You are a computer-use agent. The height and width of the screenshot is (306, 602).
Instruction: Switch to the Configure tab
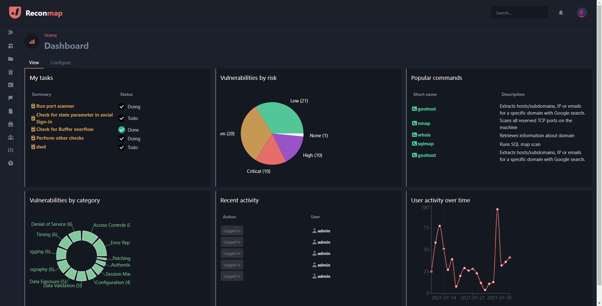pyautogui.click(x=61, y=63)
